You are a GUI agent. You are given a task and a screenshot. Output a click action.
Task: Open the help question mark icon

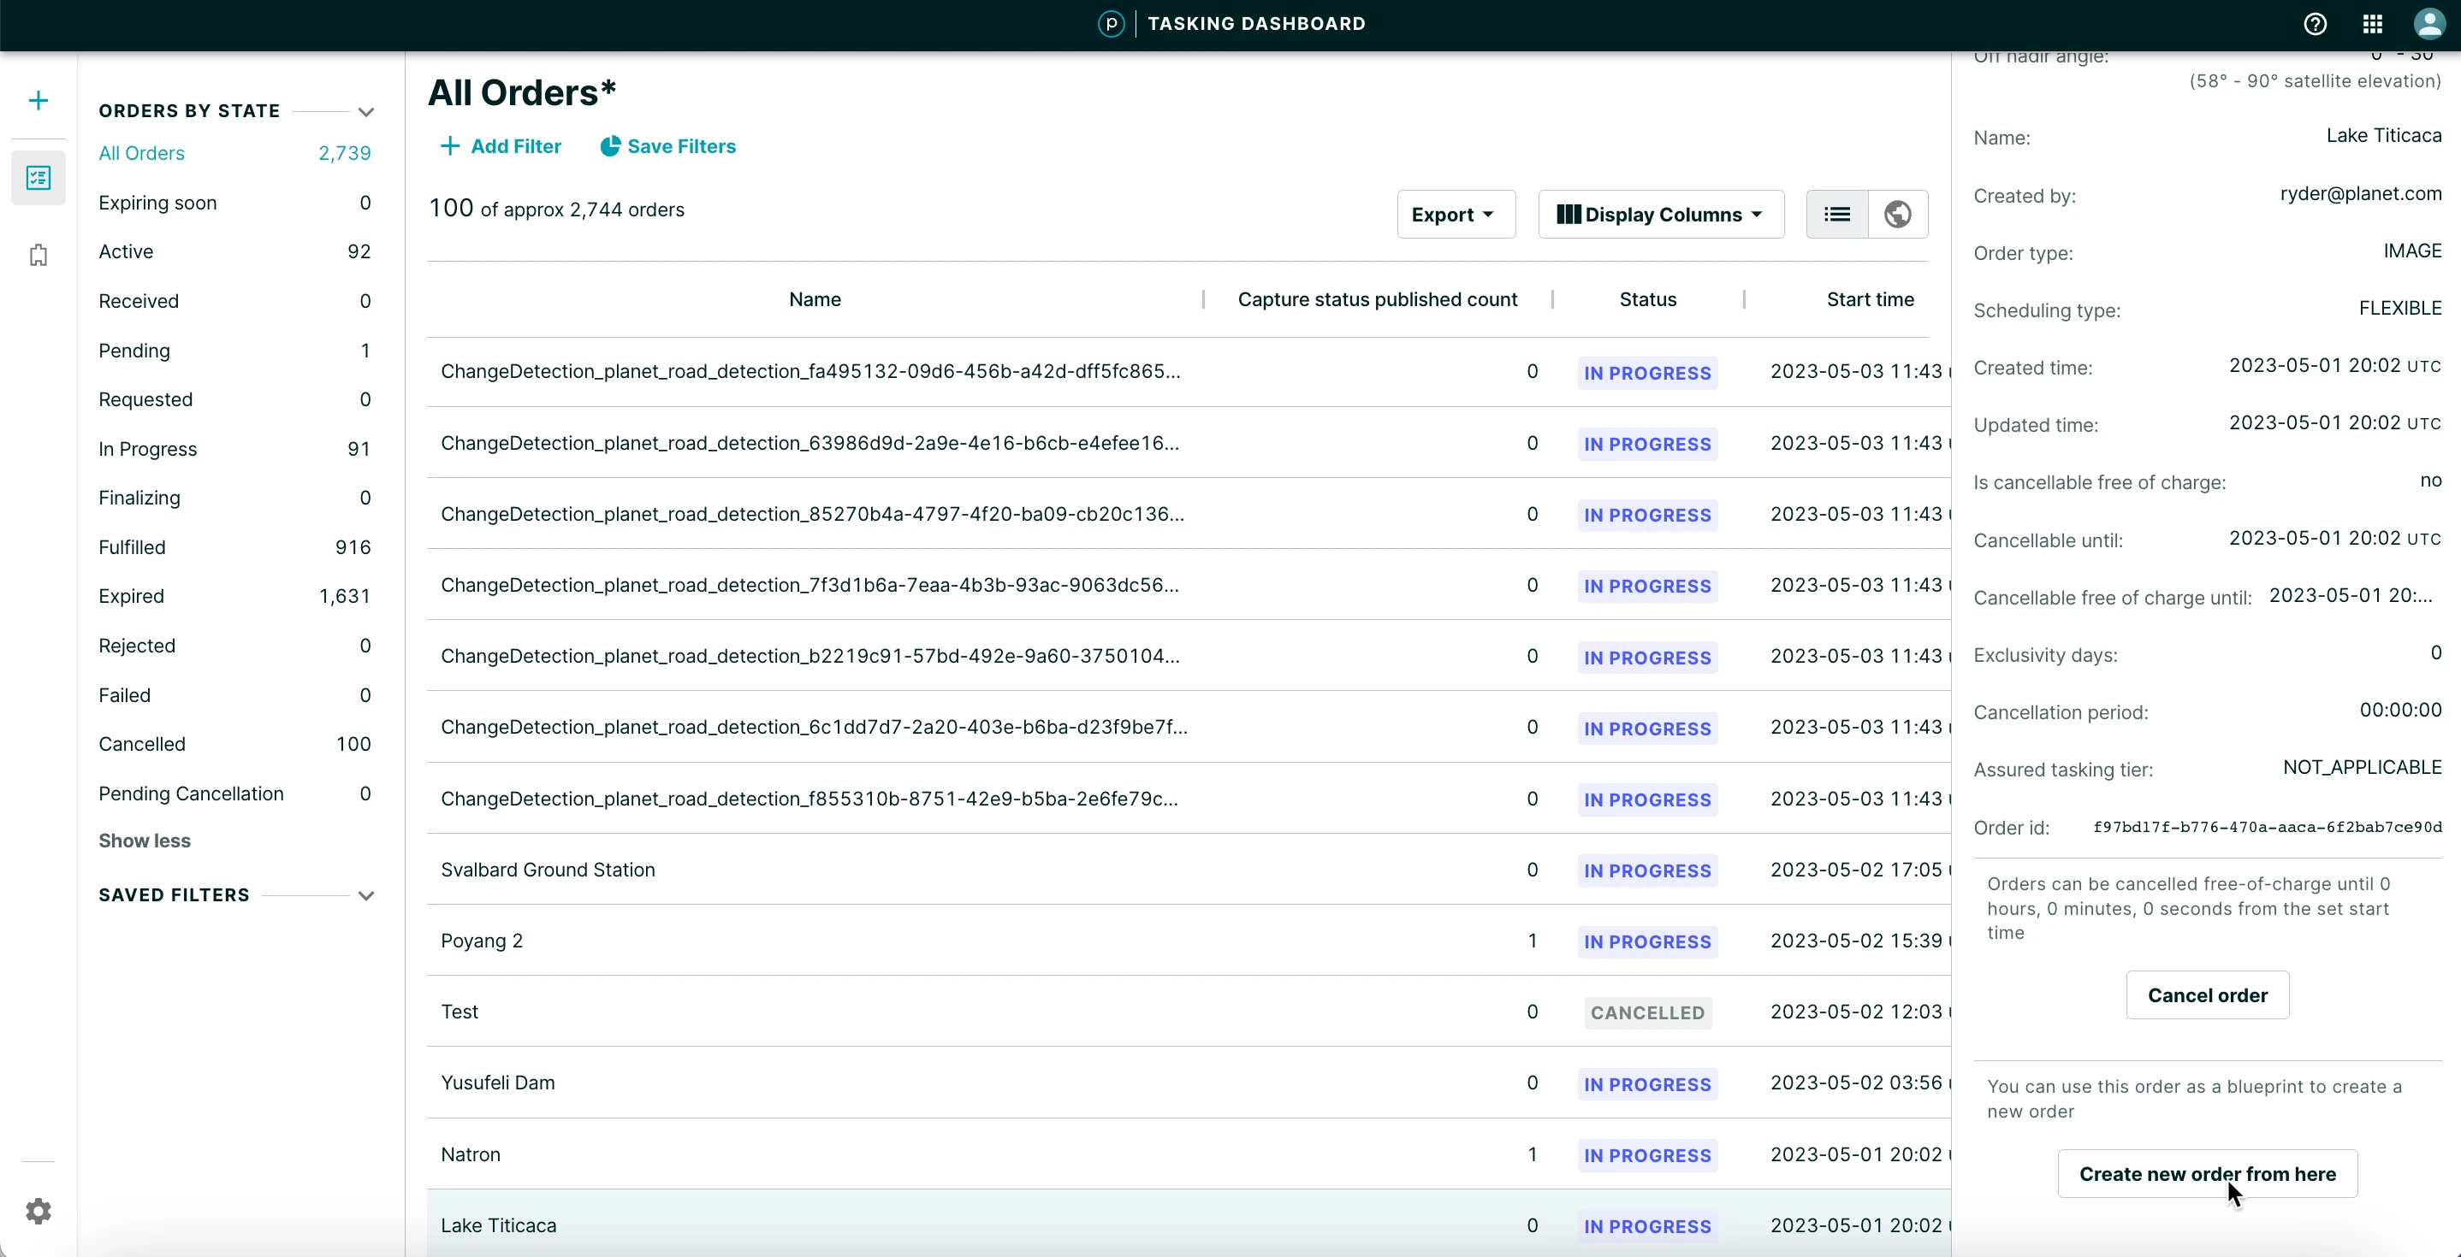click(x=2315, y=24)
